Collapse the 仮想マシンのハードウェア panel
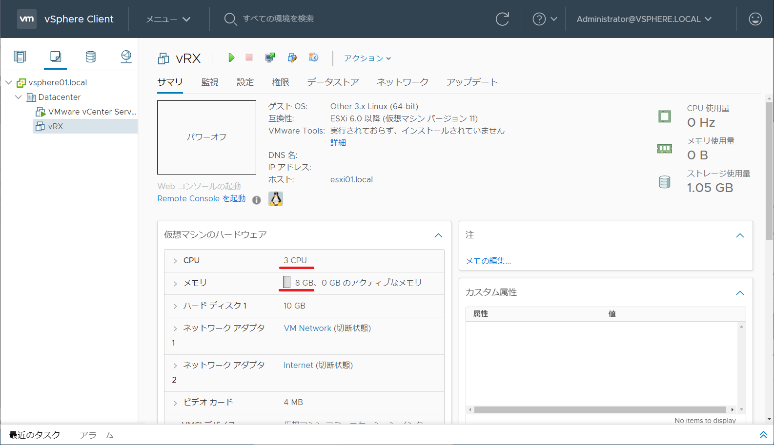Screen dimensions: 774x445 click(438, 235)
